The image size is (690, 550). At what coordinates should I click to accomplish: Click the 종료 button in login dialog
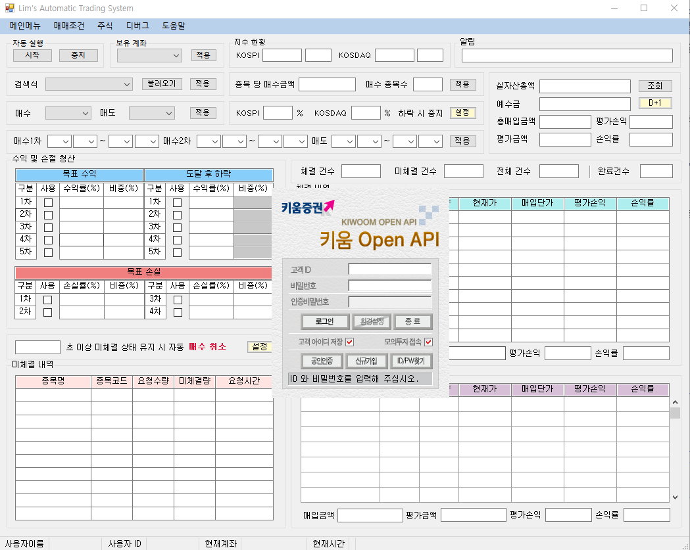click(x=413, y=321)
